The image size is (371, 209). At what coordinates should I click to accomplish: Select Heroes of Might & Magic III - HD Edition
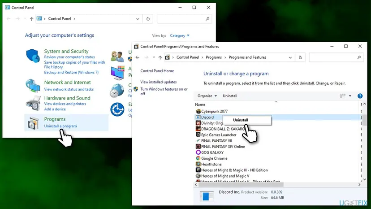pos(234,170)
